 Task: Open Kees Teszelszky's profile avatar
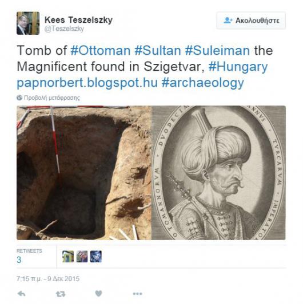click(28, 23)
